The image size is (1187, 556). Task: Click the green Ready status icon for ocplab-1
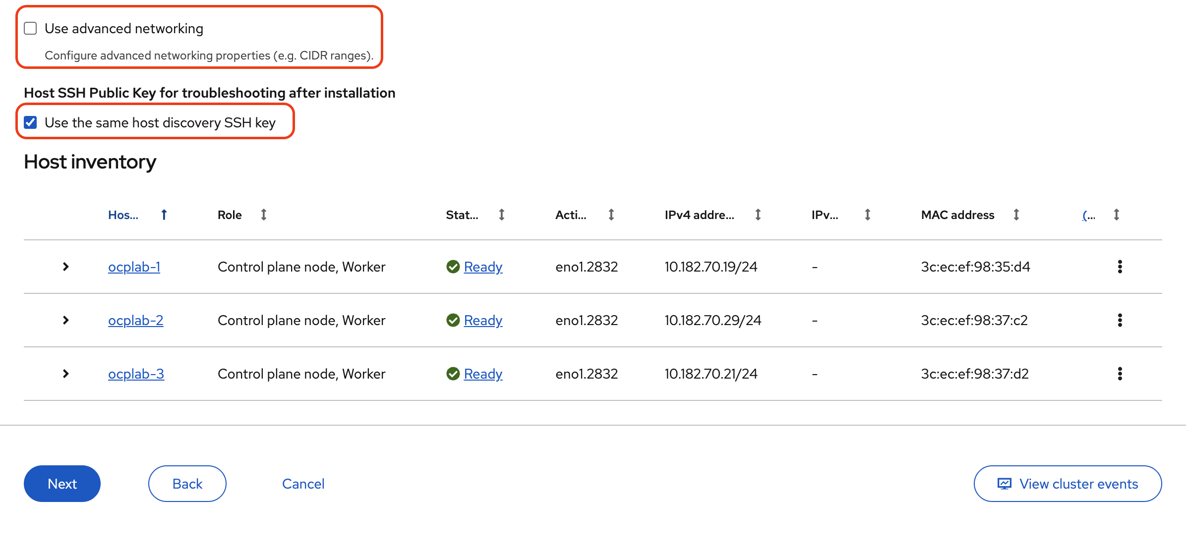(453, 267)
